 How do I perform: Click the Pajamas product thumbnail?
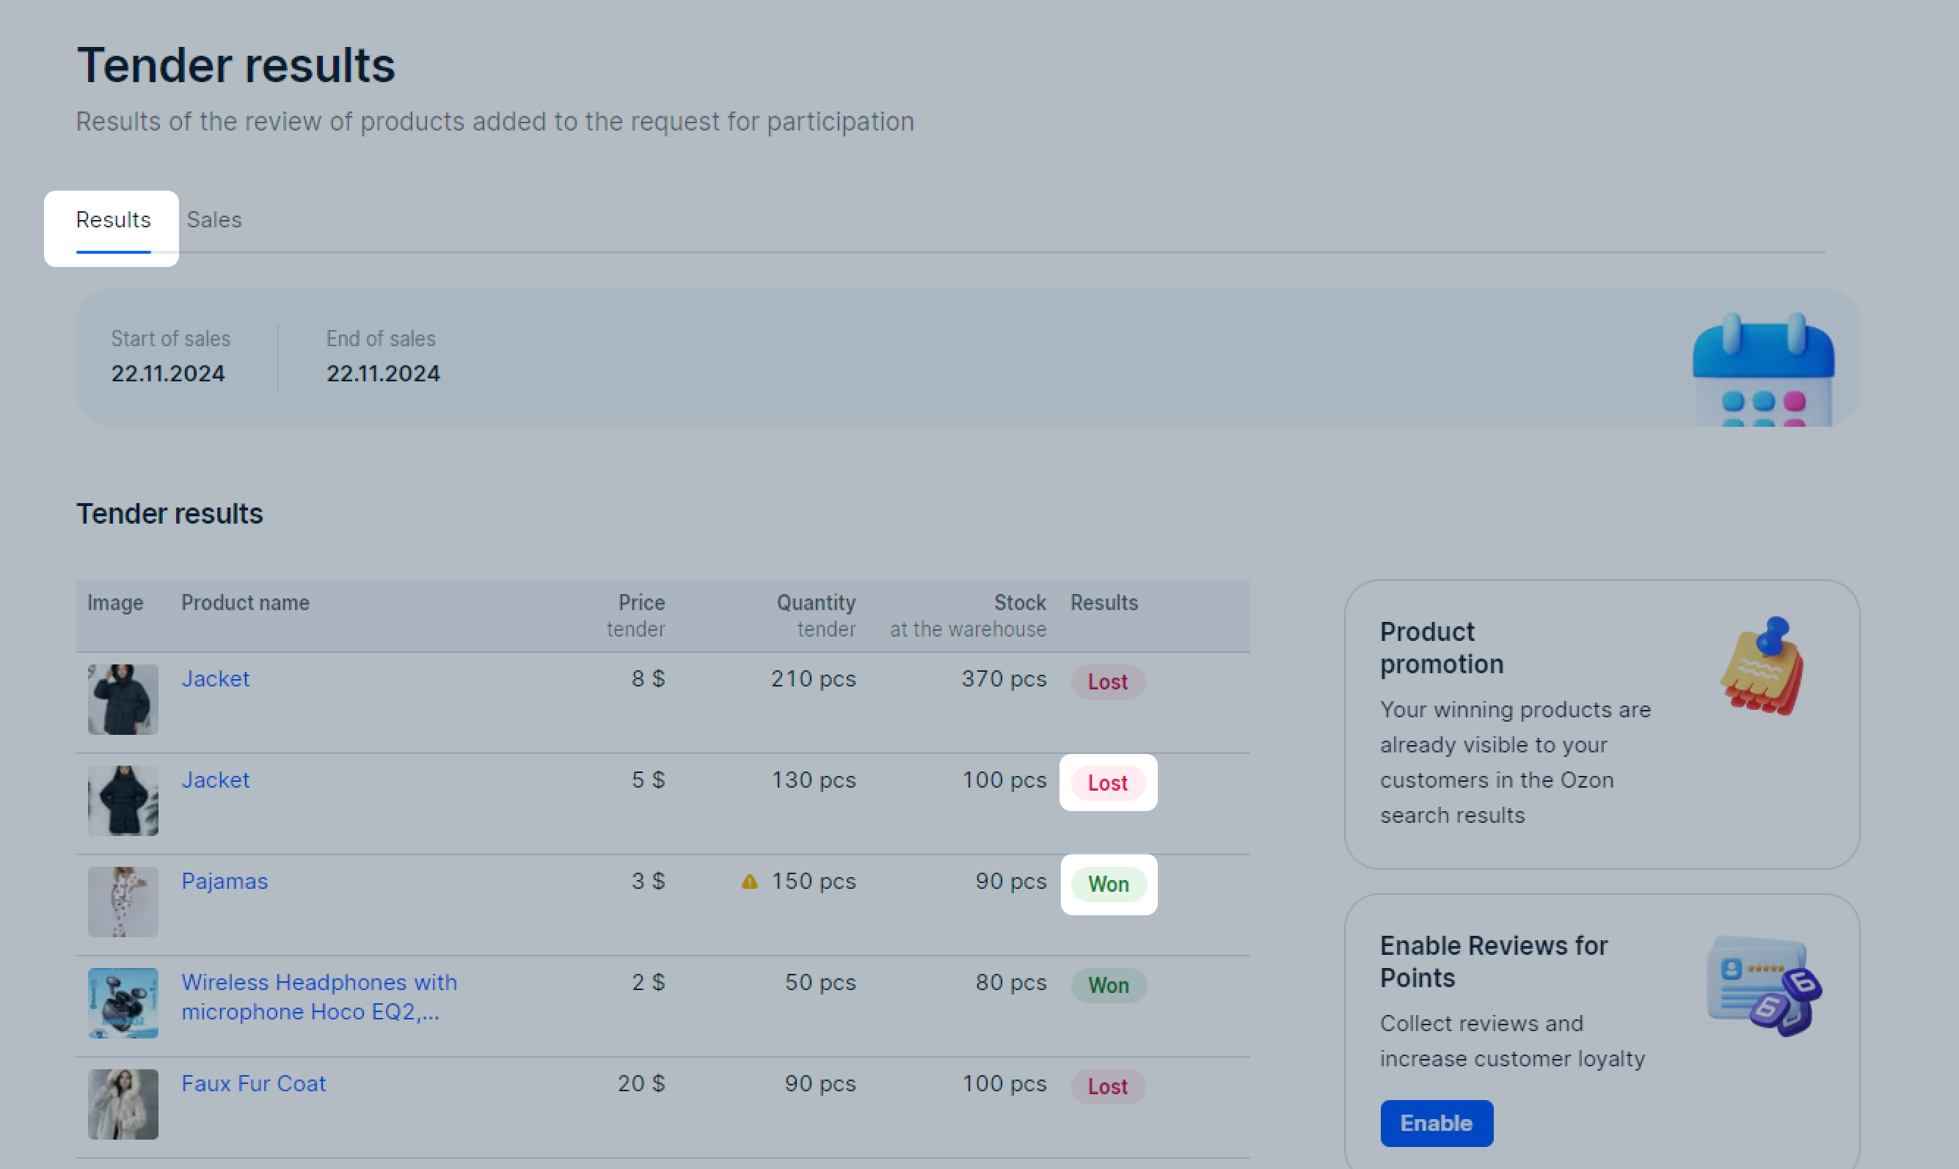[123, 902]
